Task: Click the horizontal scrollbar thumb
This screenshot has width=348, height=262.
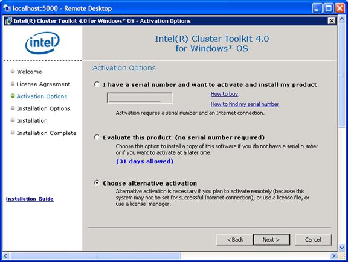Action: 95,256
